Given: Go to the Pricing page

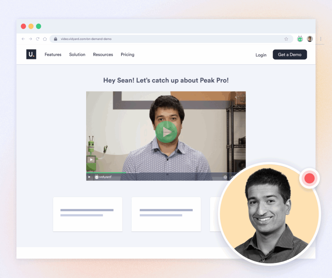Looking at the screenshot, I should coord(127,55).
